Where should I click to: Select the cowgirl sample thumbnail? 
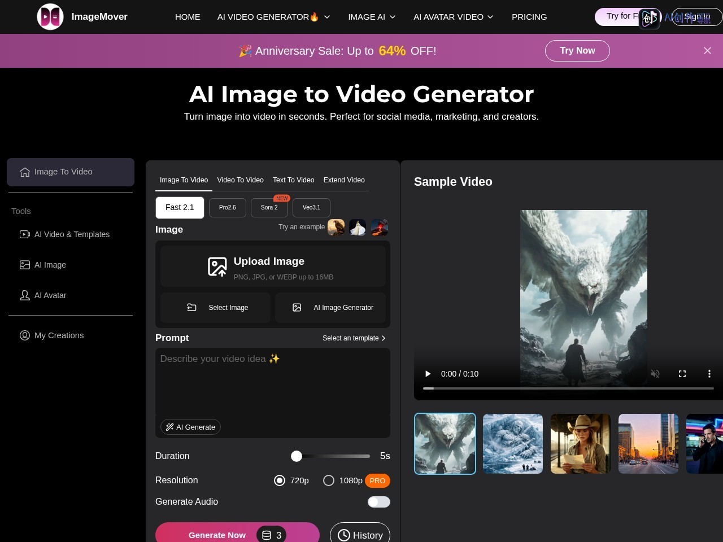(581, 444)
